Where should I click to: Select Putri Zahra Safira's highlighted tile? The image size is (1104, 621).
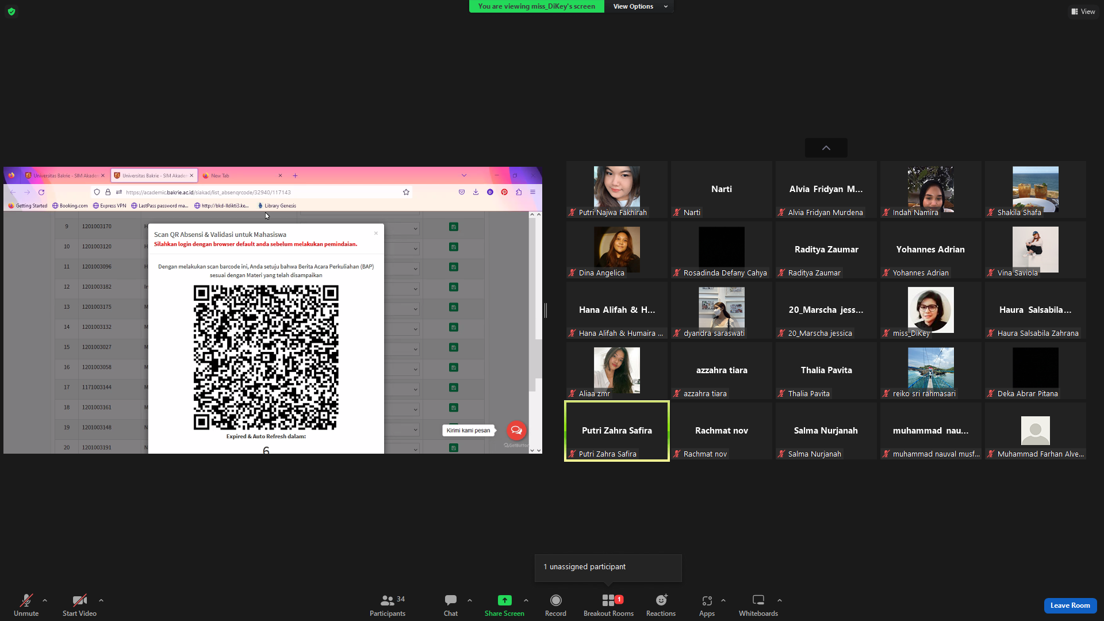click(x=616, y=431)
